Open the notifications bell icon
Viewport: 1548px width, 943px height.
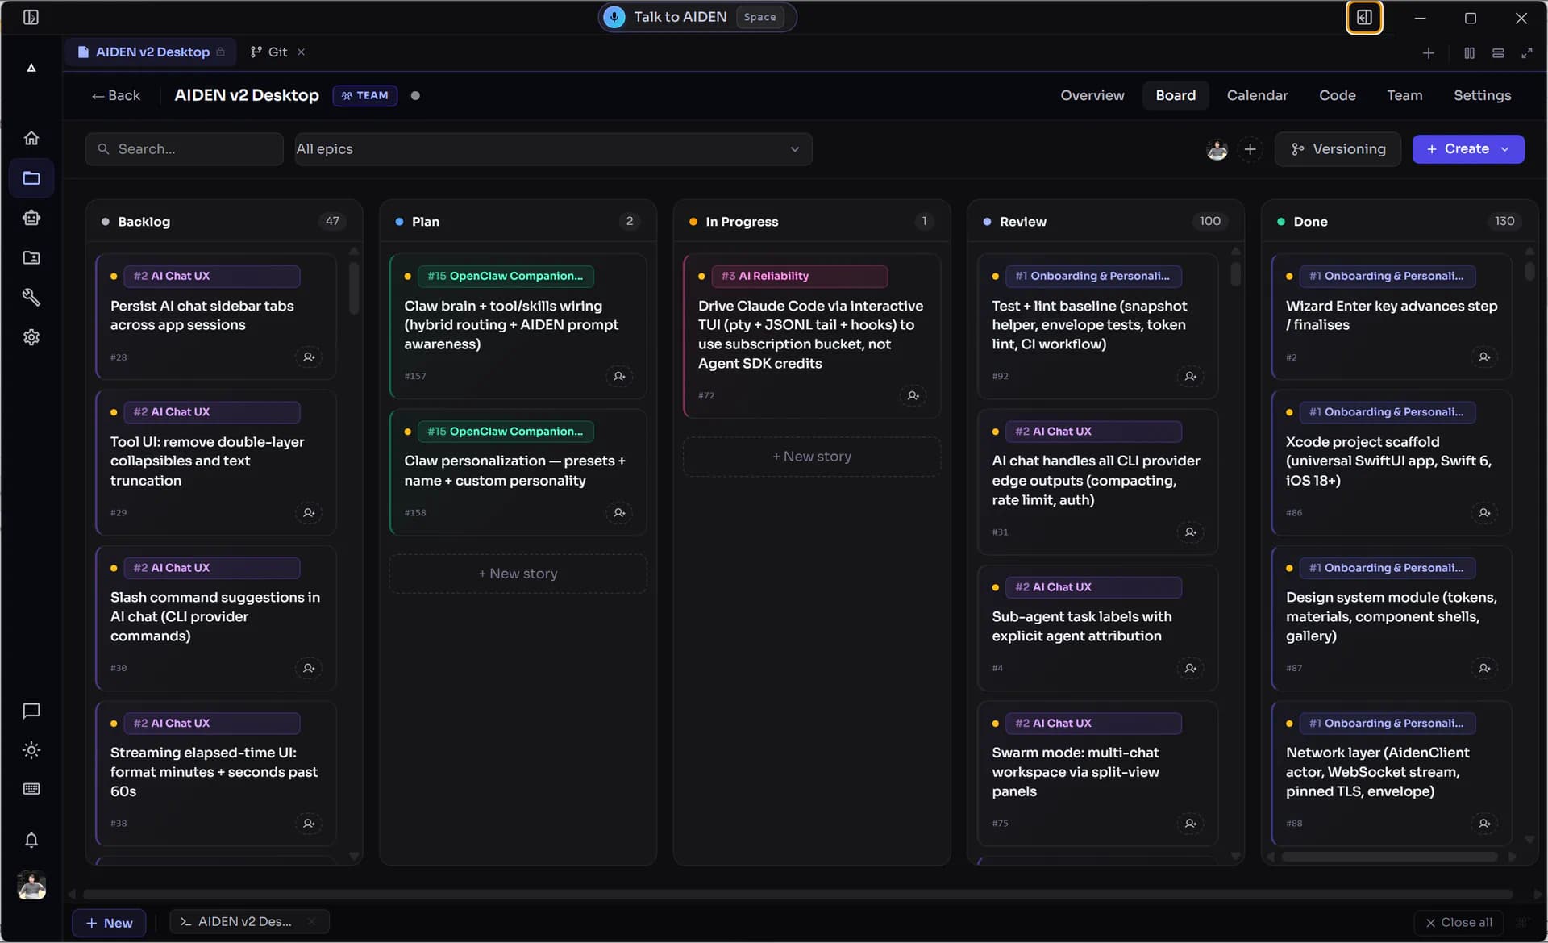(31, 840)
